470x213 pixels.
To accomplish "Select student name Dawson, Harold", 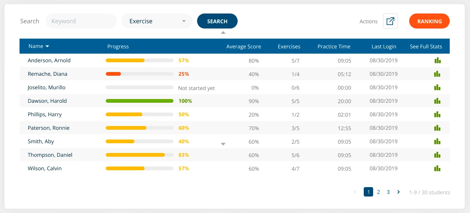I will click(47, 101).
